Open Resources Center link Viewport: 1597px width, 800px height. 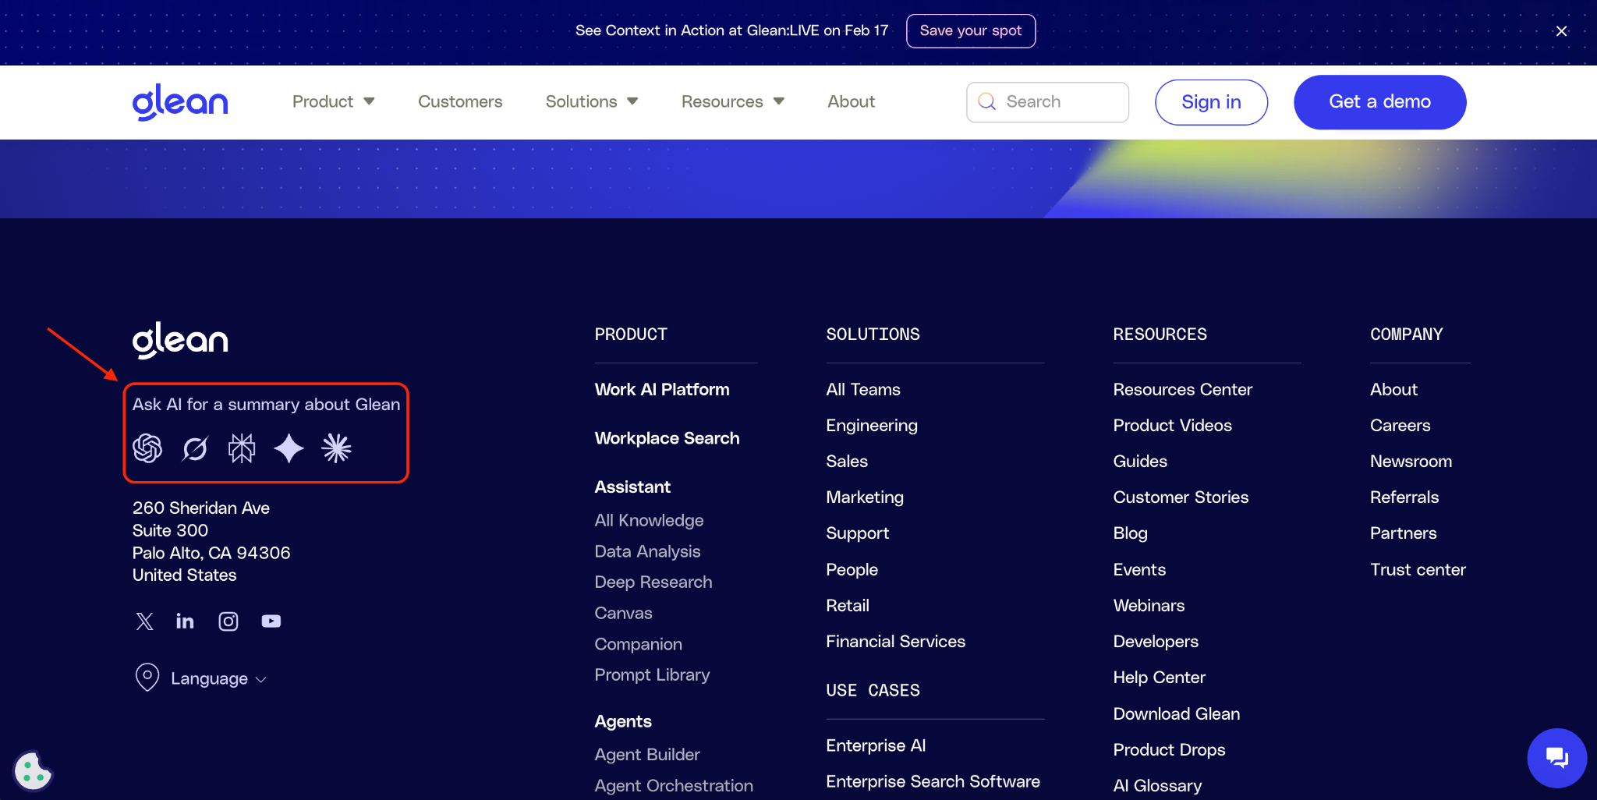(1183, 389)
